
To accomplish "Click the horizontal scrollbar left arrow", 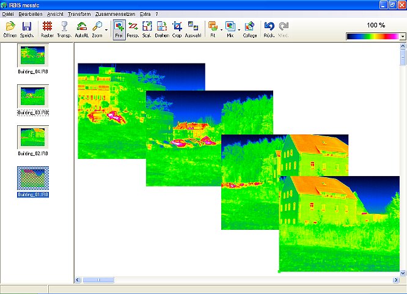I will pos(78,280).
